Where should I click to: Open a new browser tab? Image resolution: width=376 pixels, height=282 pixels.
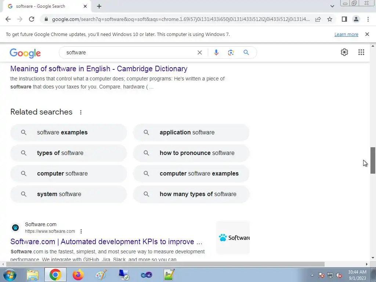(x=99, y=6)
